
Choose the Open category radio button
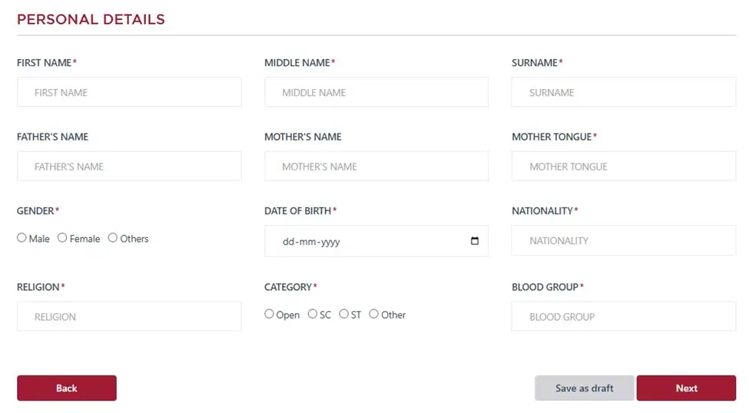[269, 314]
